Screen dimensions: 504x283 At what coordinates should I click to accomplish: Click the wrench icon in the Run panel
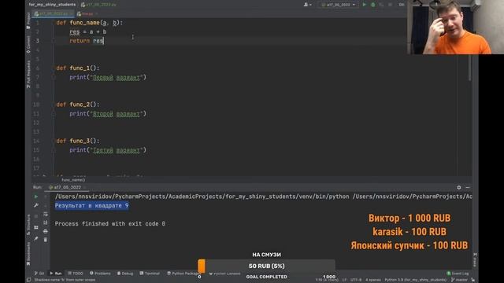pos(36,205)
